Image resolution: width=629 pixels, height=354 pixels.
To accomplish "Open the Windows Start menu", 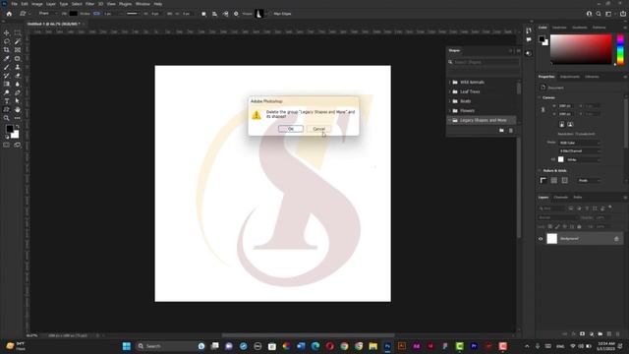I will pos(127,346).
